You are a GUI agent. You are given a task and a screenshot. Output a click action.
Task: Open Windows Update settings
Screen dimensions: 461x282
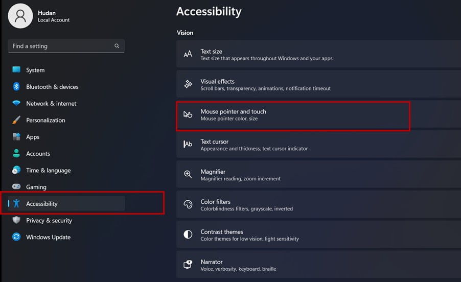click(x=48, y=237)
